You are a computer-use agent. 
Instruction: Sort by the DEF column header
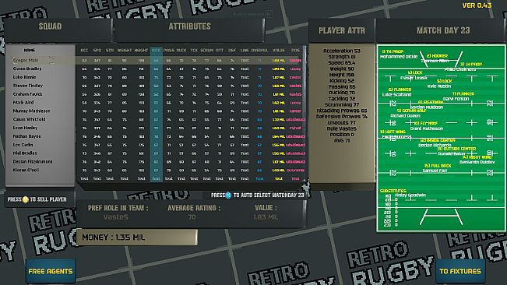232,51
